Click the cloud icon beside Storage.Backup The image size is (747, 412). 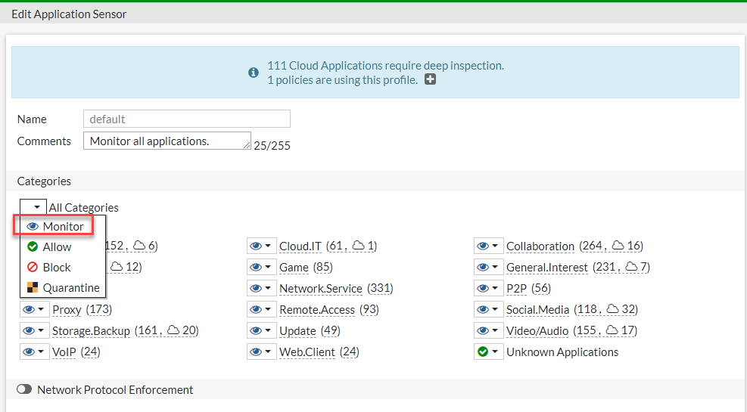[173, 330]
